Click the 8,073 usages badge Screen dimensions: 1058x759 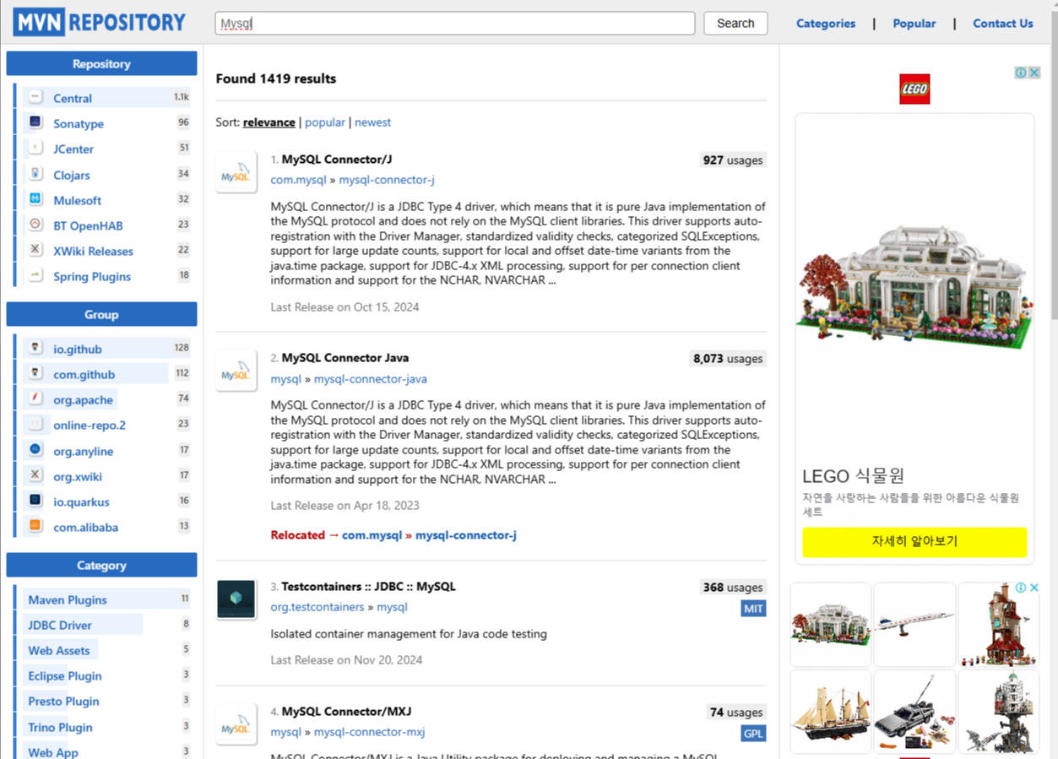(x=728, y=359)
